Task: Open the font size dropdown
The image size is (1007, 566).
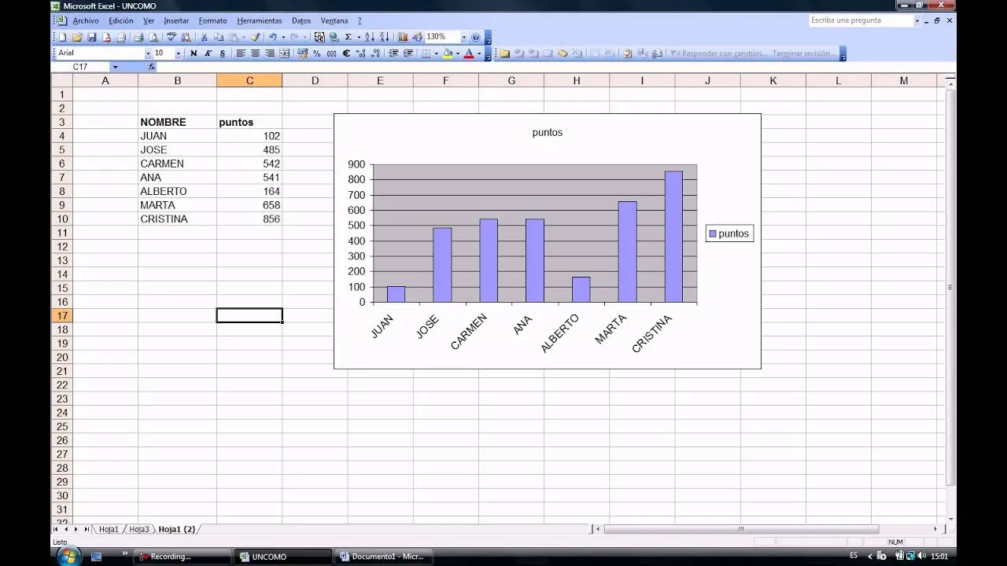Action: click(178, 53)
